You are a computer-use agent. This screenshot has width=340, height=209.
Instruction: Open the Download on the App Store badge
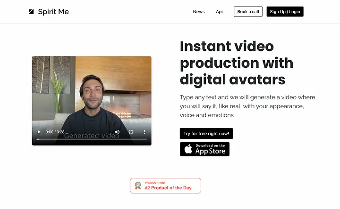pyautogui.click(x=204, y=149)
